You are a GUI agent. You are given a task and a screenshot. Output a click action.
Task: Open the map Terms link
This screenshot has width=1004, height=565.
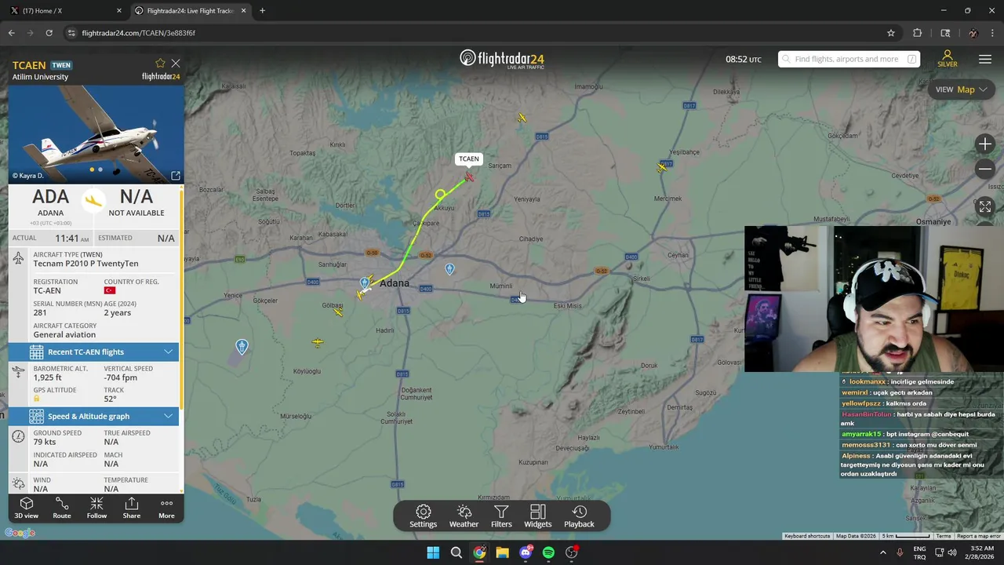944,536
